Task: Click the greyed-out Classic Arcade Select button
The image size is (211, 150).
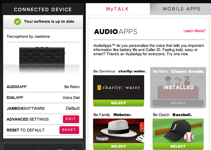Action: [178, 103]
